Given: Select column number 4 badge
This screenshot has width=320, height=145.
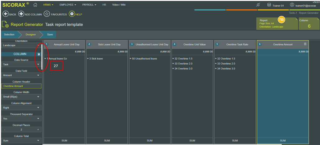Looking at the screenshot, I should [175, 44].
